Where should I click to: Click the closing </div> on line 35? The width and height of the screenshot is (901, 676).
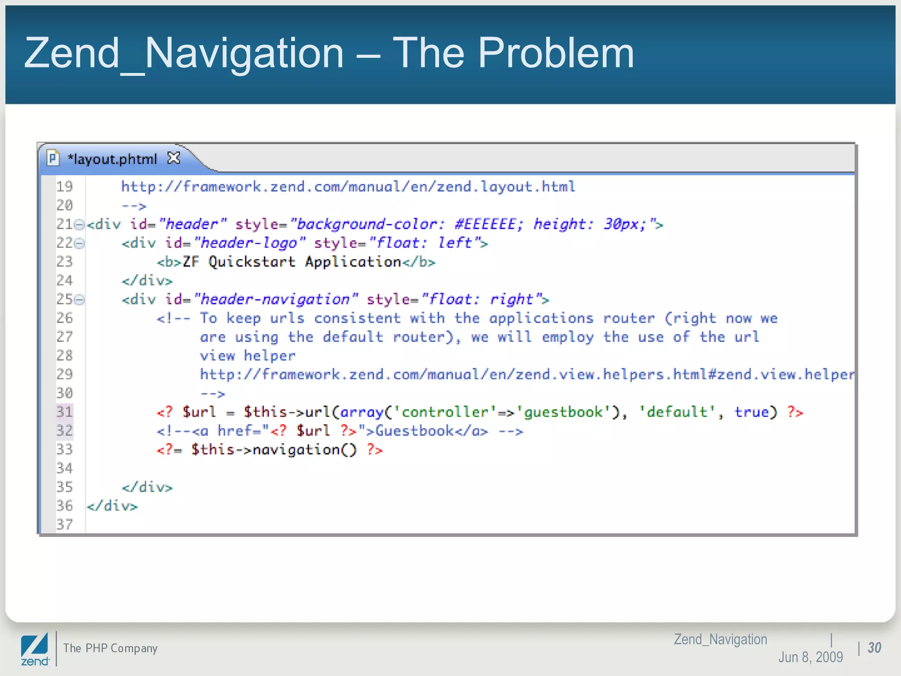click(147, 487)
